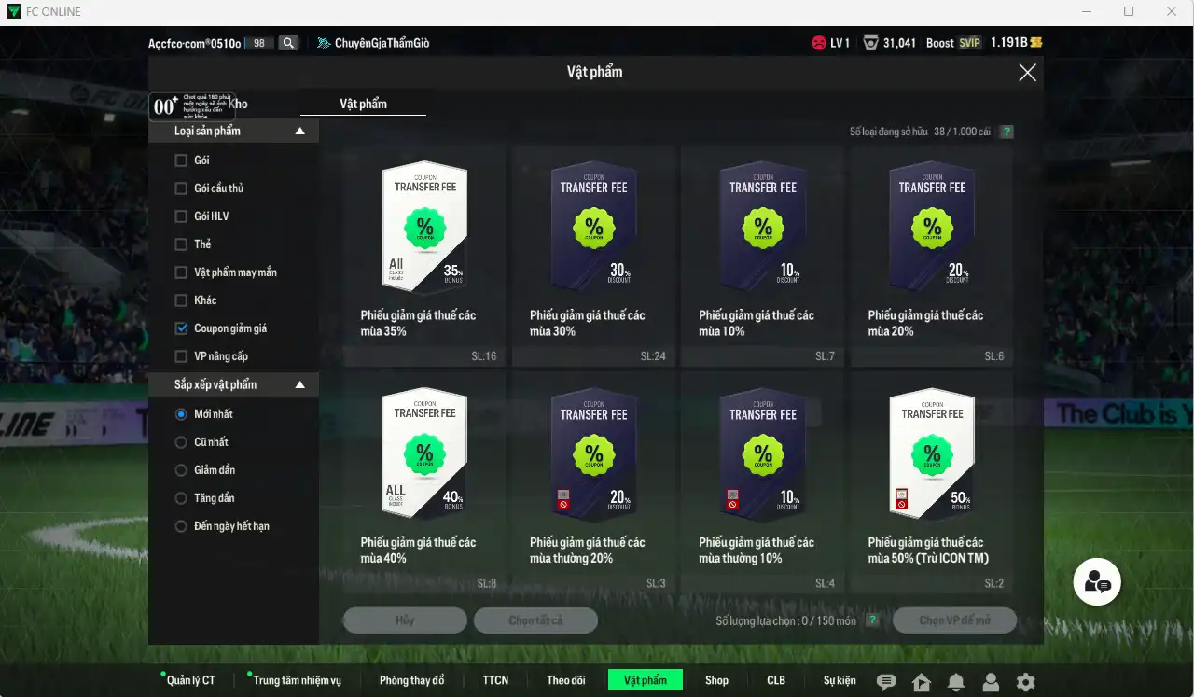Uncheck the Coupon giảm giá checkbox

(181, 328)
